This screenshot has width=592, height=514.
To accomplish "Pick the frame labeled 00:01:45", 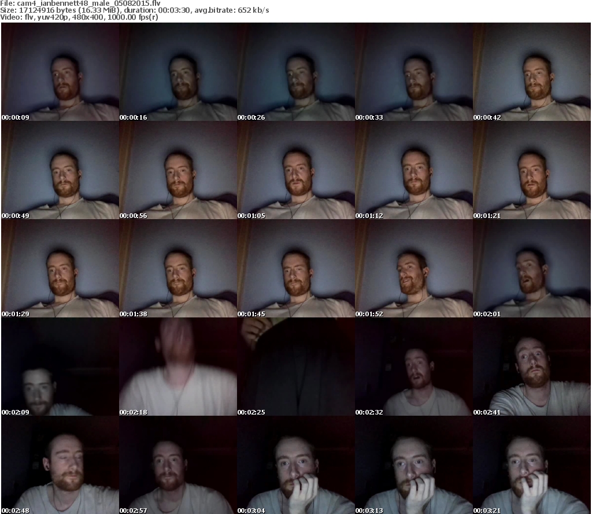I will click(296, 268).
